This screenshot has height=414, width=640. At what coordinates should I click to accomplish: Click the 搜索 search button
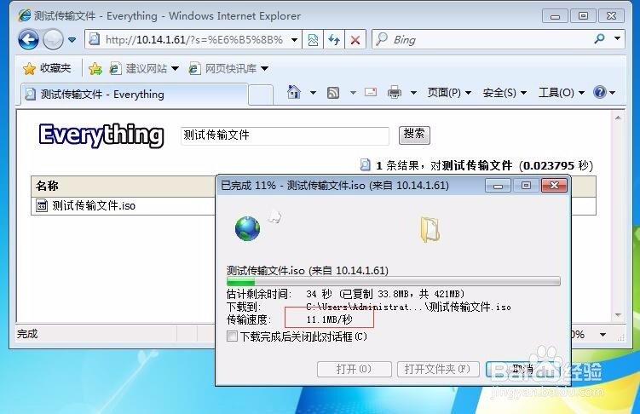(x=414, y=135)
